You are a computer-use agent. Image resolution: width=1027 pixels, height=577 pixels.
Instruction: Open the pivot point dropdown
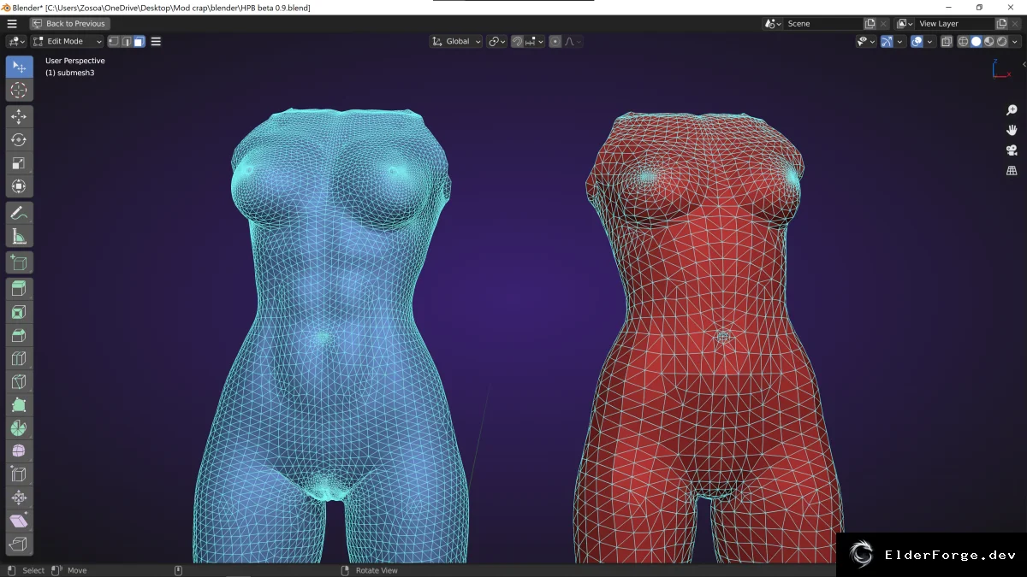[497, 41]
